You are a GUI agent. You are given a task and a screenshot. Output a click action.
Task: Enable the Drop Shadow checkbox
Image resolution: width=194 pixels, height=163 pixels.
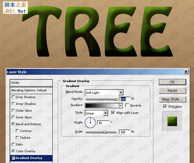pos(13,97)
